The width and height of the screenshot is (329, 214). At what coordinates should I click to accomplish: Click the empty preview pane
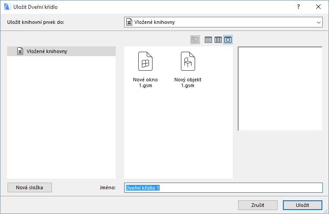pos(280,89)
